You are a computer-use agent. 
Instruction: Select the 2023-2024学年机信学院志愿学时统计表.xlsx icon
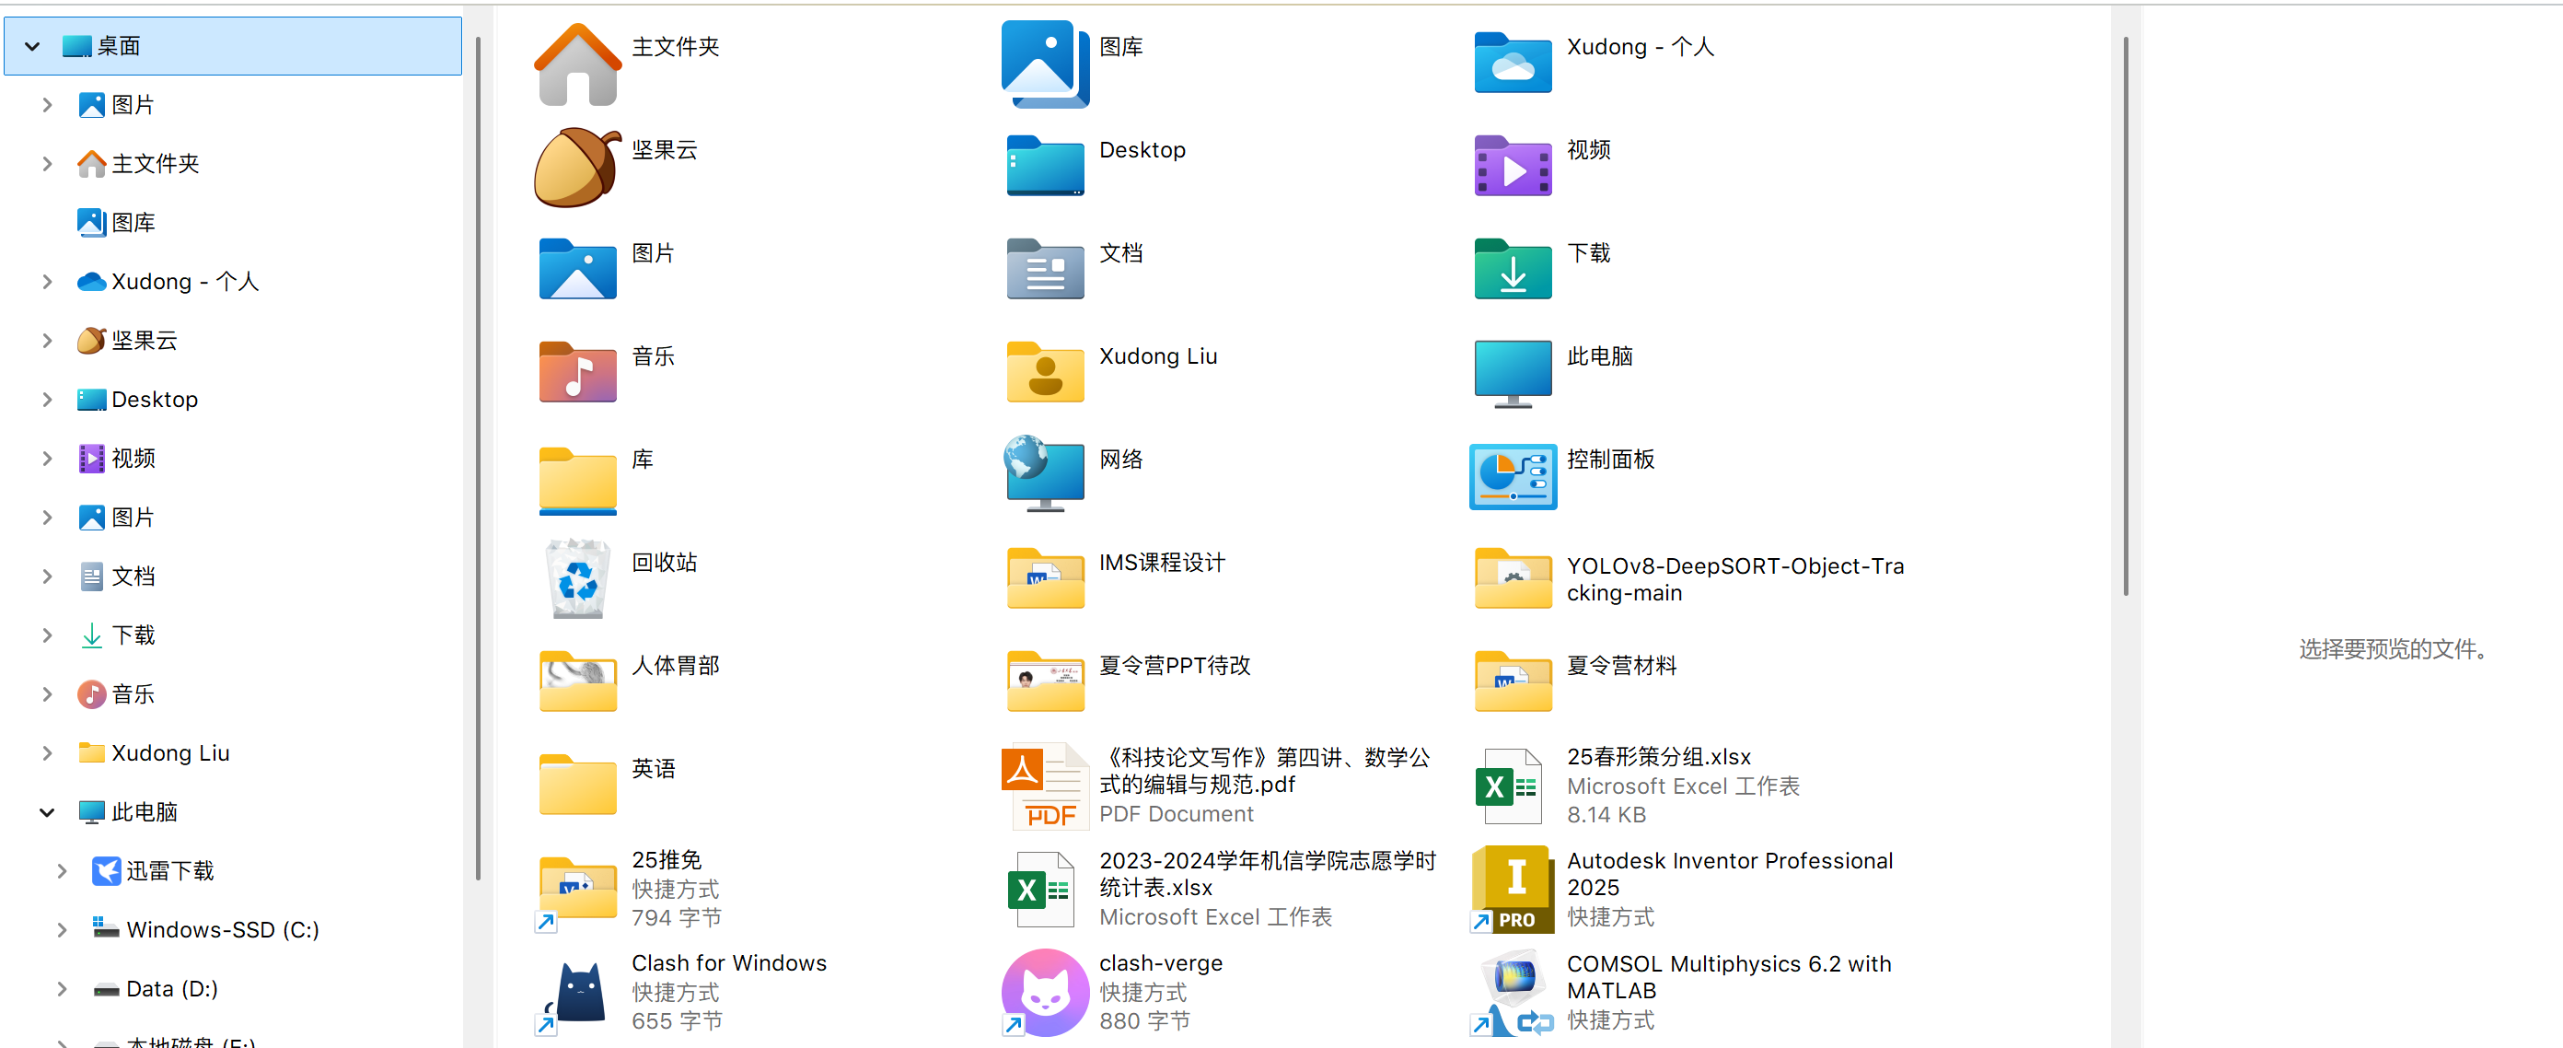1040,889
